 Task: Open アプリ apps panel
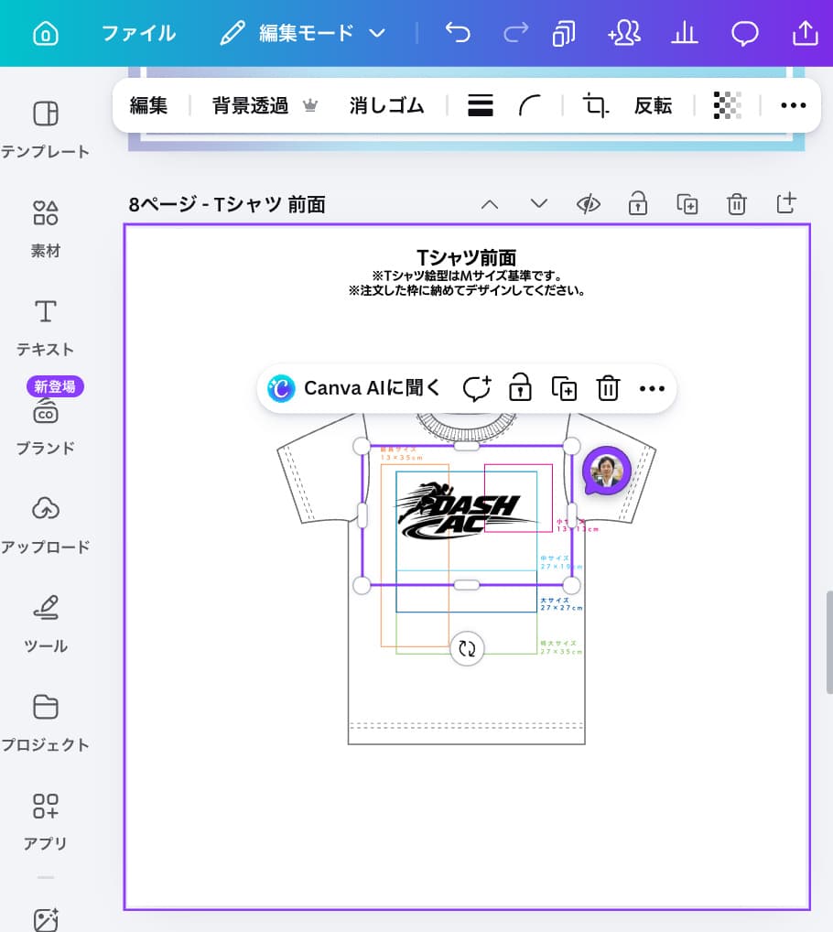click(46, 821)
